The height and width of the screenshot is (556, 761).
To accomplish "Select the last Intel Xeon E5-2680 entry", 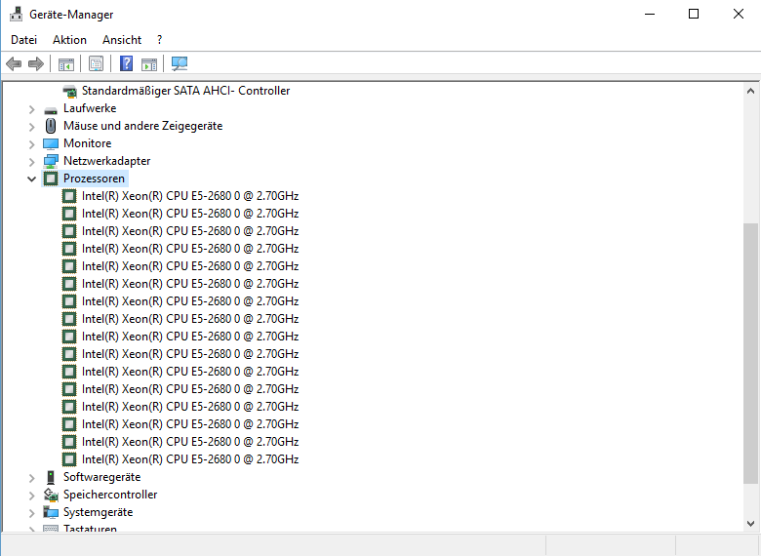I will (190, 459).
